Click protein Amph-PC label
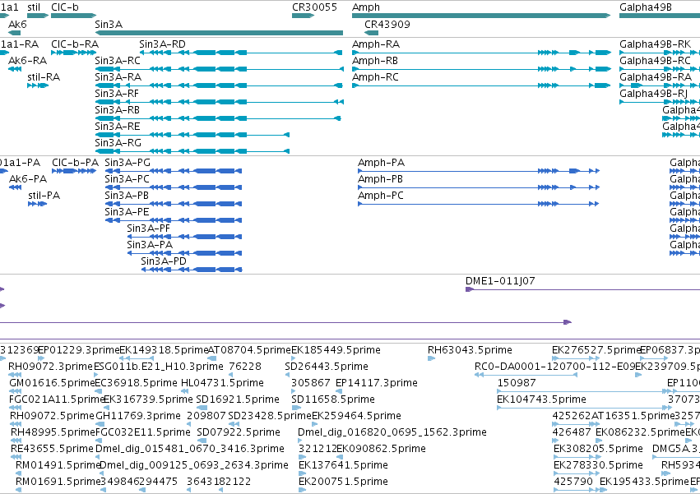700x494 pixels. point(381,196)
